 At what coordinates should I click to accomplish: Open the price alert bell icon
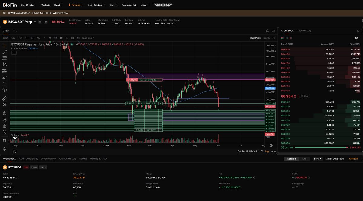267,30
